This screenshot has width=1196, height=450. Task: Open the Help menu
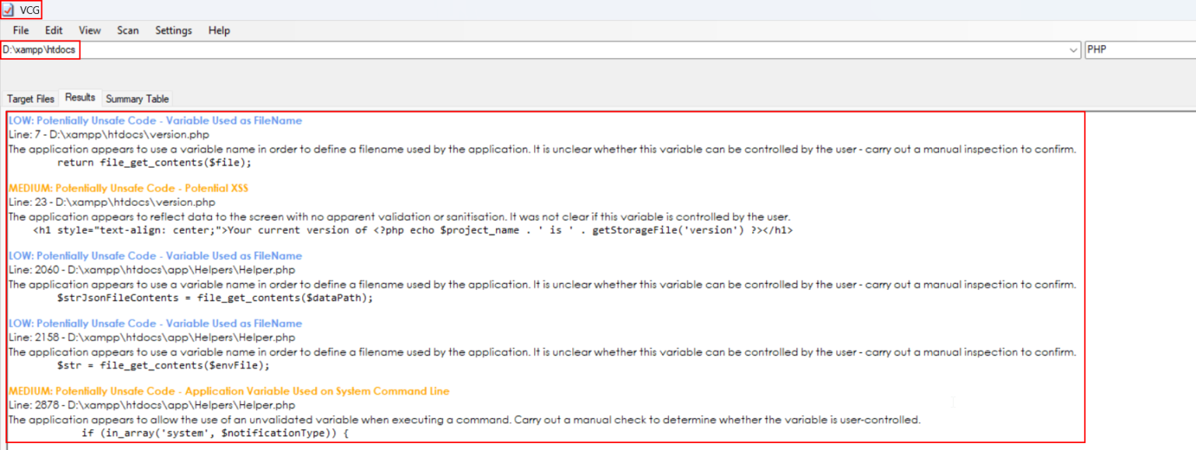219,30
